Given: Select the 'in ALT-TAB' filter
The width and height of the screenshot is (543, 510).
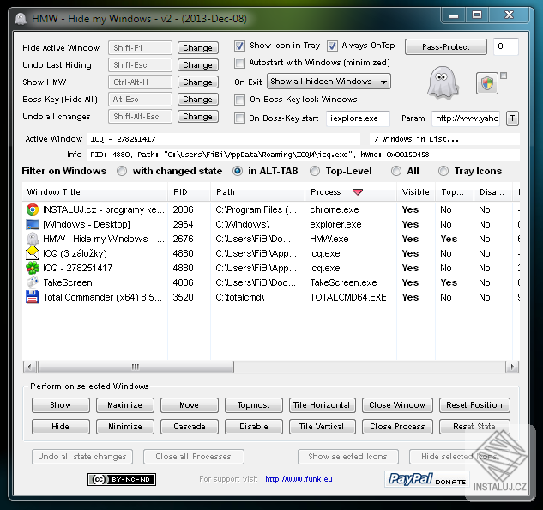Looking at the screenshot, I should [238, 171].
